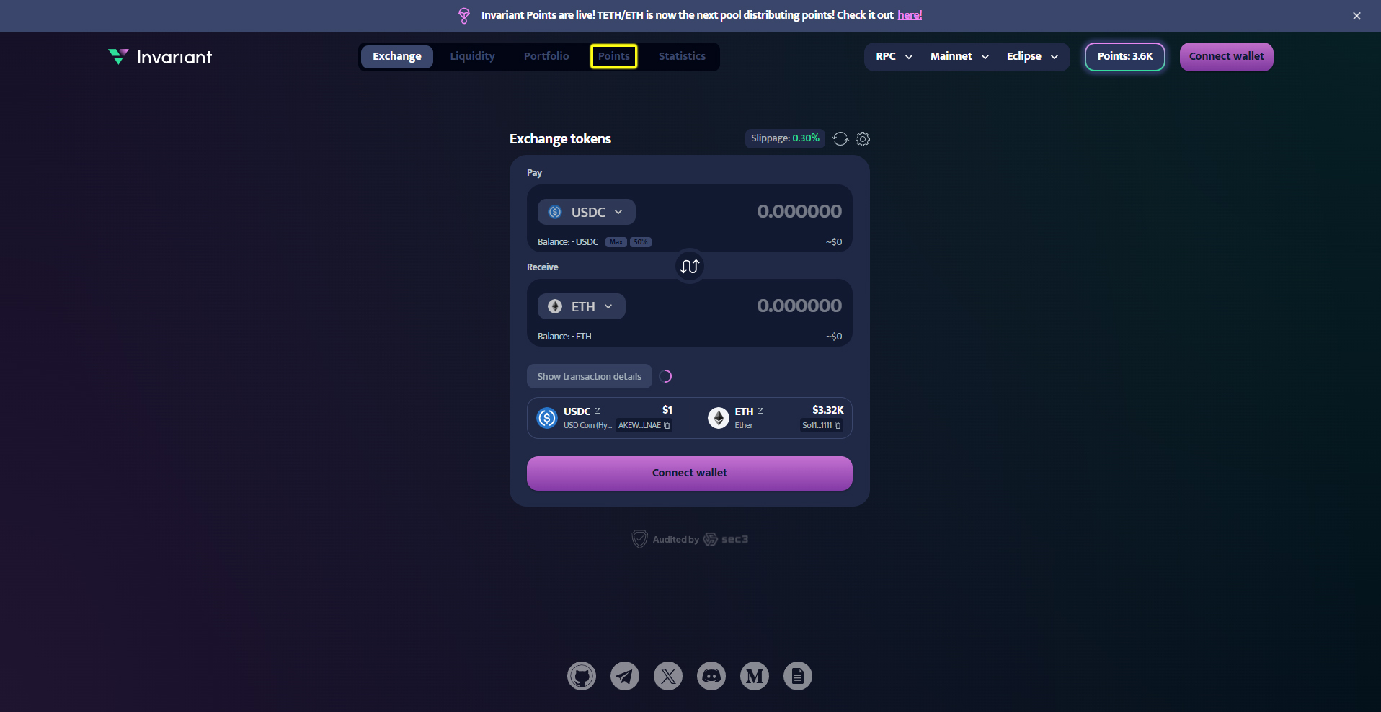Screen dimensions: 1381x712
Task: Open the ETH receive token selector
Action: (582, 306)
